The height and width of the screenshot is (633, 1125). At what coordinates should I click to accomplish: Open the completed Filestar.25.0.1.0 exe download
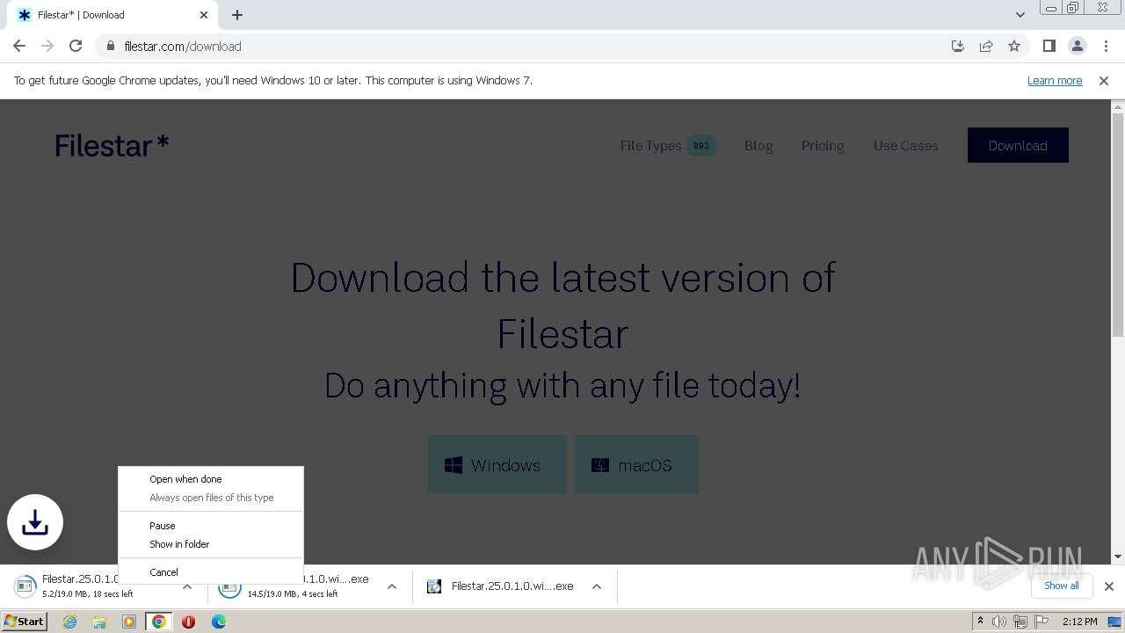pyautogui.click(x=512, y=586)
